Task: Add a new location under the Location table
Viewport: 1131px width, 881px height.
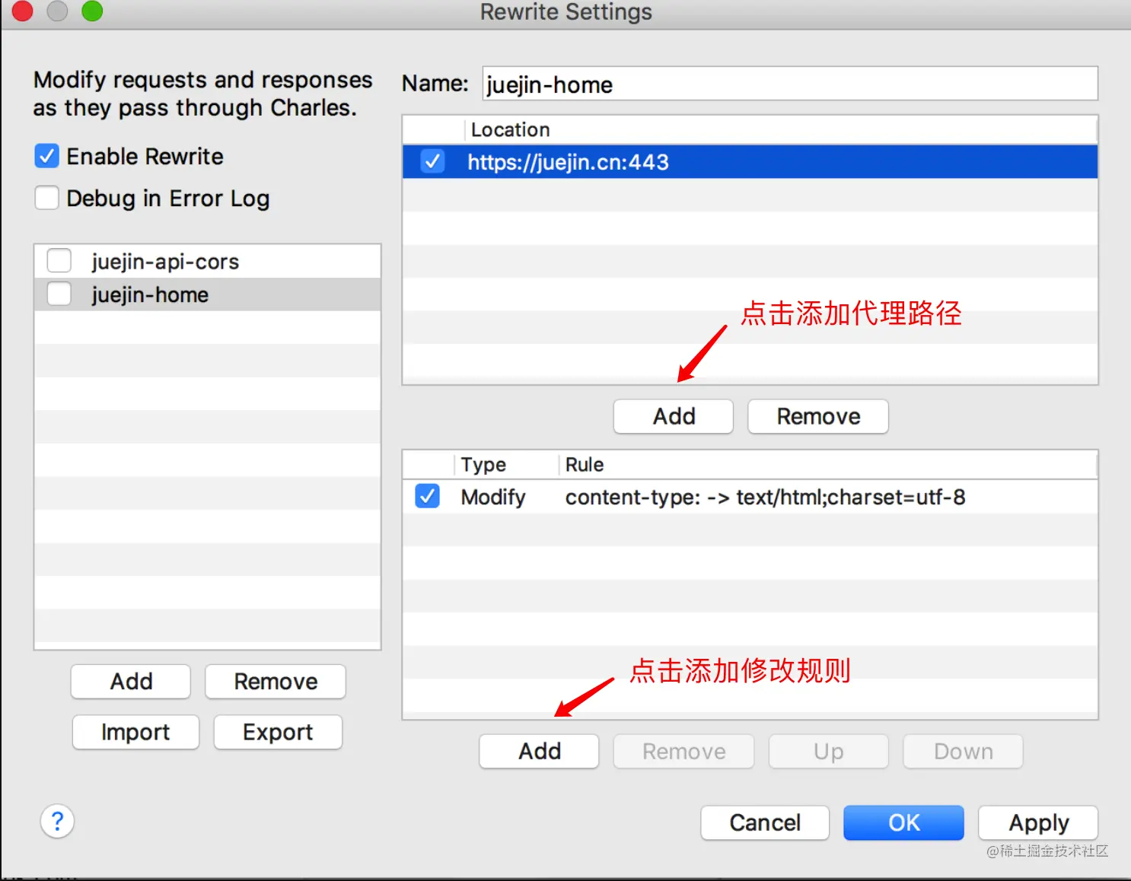Action: coord(674,416)
